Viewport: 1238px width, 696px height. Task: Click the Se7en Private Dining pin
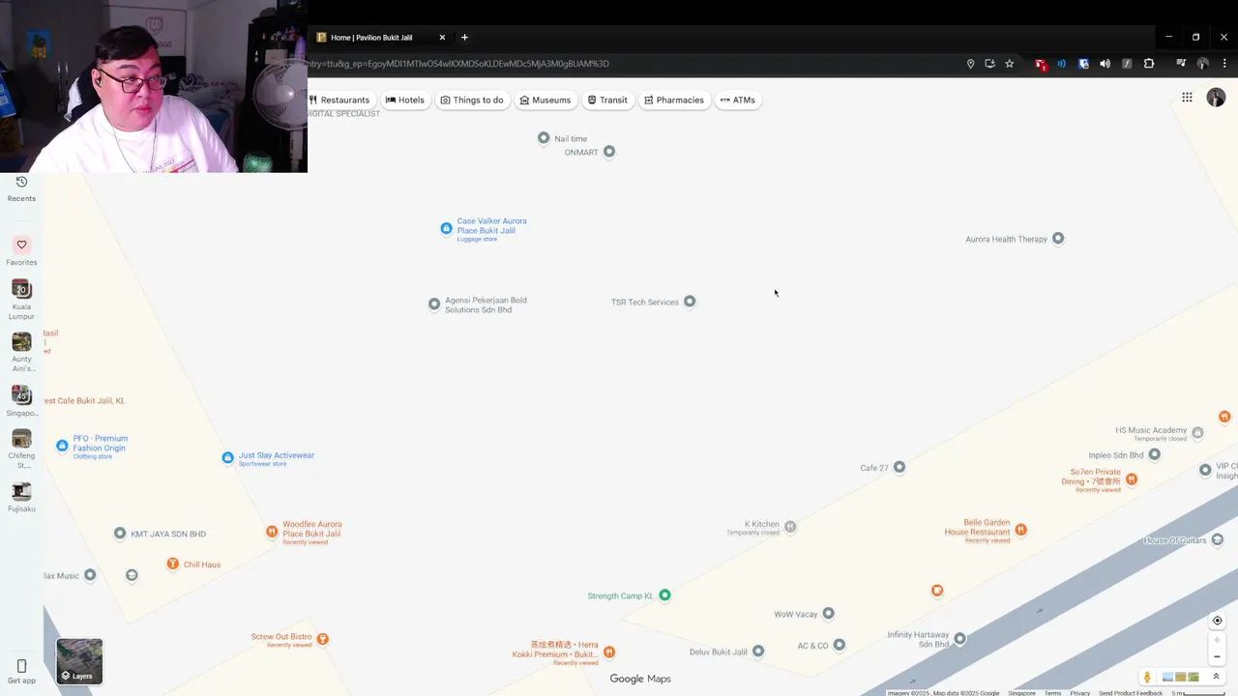[1132, 478]
